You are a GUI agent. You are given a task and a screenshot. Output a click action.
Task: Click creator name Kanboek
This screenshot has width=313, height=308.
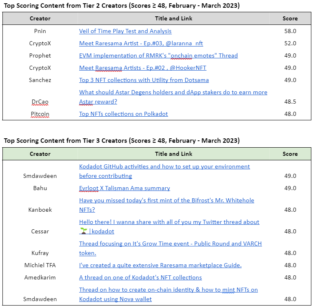pyautogui.click(x=40, y=210)
